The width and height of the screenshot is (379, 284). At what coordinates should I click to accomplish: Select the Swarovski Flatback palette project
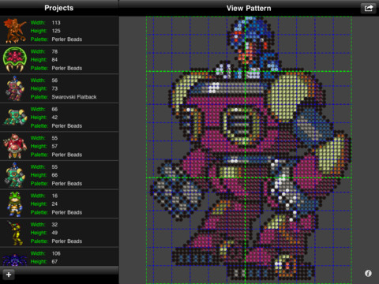pyautogui.click(x=59, y=88)
